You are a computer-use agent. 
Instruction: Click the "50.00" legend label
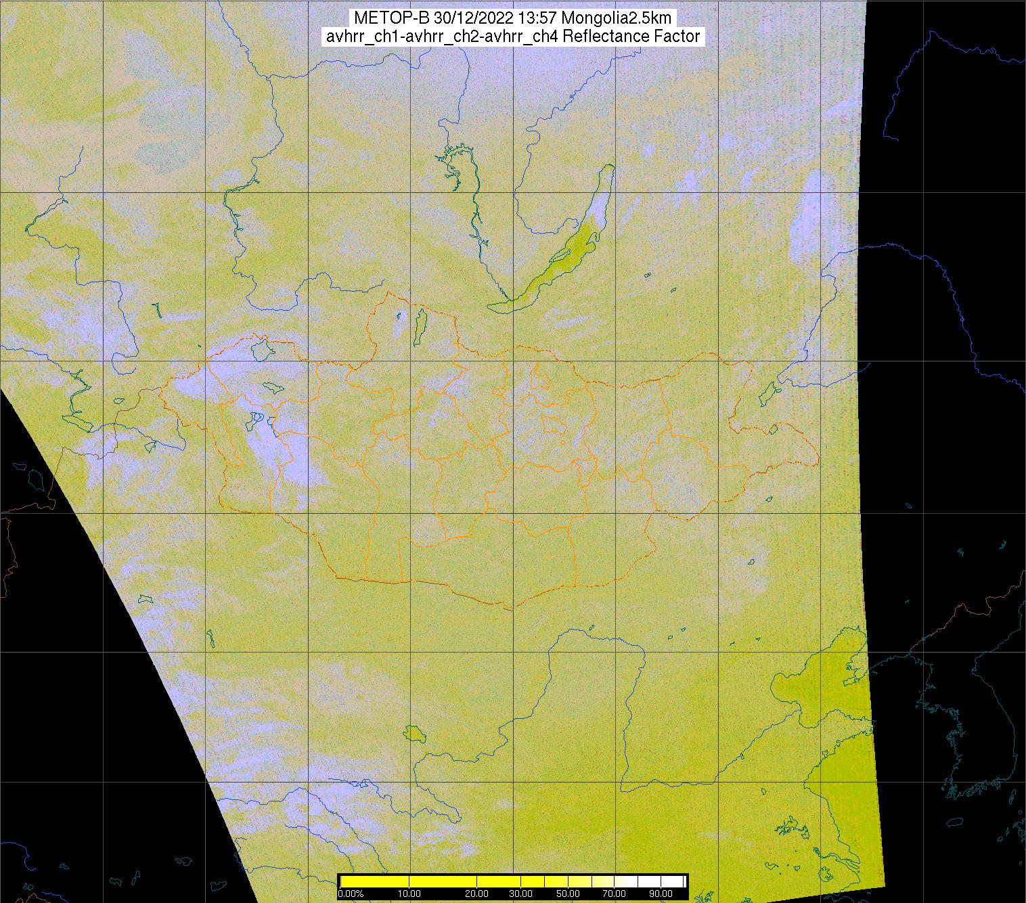569,894
